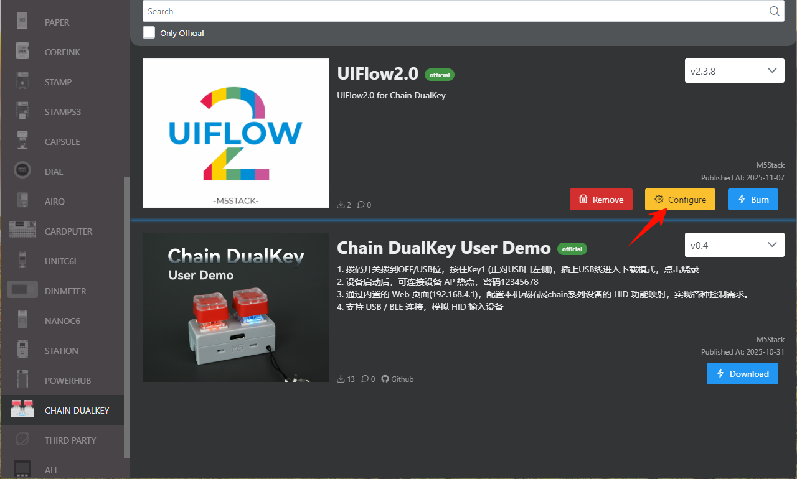
Task: Remove the UIFlow2.0 firmware
Action: click(601, 200)
